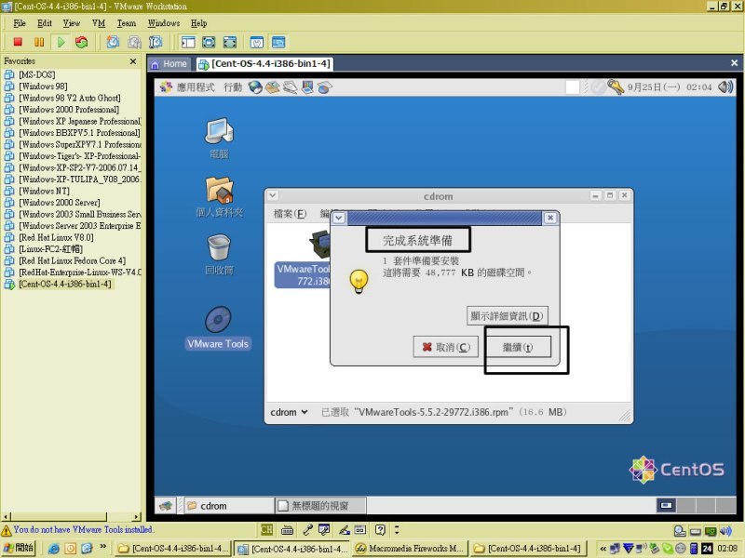Image resolution: width=745 pixels, height=558 pixels.
Task: Open the 行動 actions menu
Action: pyautogui.click(x=233, y=87)
